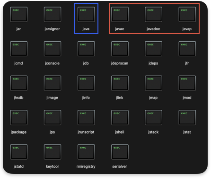Select the "jrunscript" file name text
This screenshot has height=179, width=211.
[86, 132]
